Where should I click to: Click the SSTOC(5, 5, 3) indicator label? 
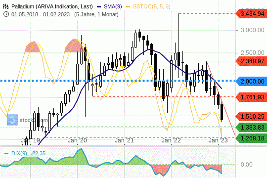pos(152,6)
